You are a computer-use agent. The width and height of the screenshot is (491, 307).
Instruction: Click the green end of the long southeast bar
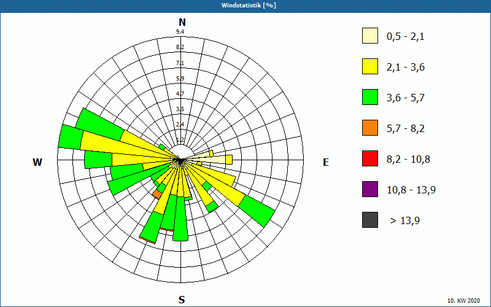[257, 211]
